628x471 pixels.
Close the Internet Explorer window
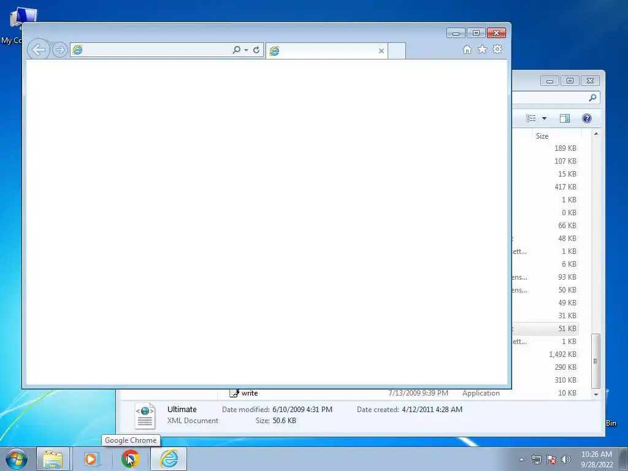tap(496, 33)
